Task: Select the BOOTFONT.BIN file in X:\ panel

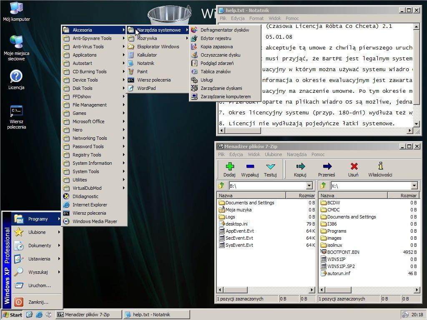Action: pos(340,252)
